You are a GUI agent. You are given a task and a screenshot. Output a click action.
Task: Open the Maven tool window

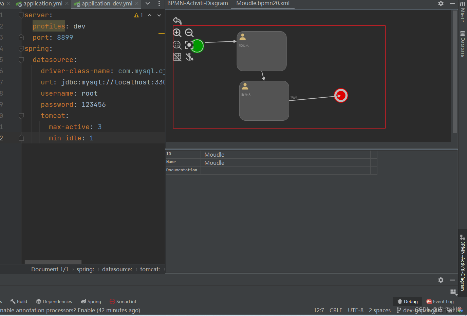463,12
